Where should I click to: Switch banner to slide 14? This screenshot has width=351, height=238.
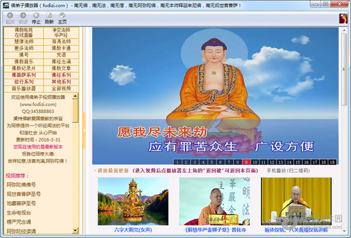click(x=289, y=162)
